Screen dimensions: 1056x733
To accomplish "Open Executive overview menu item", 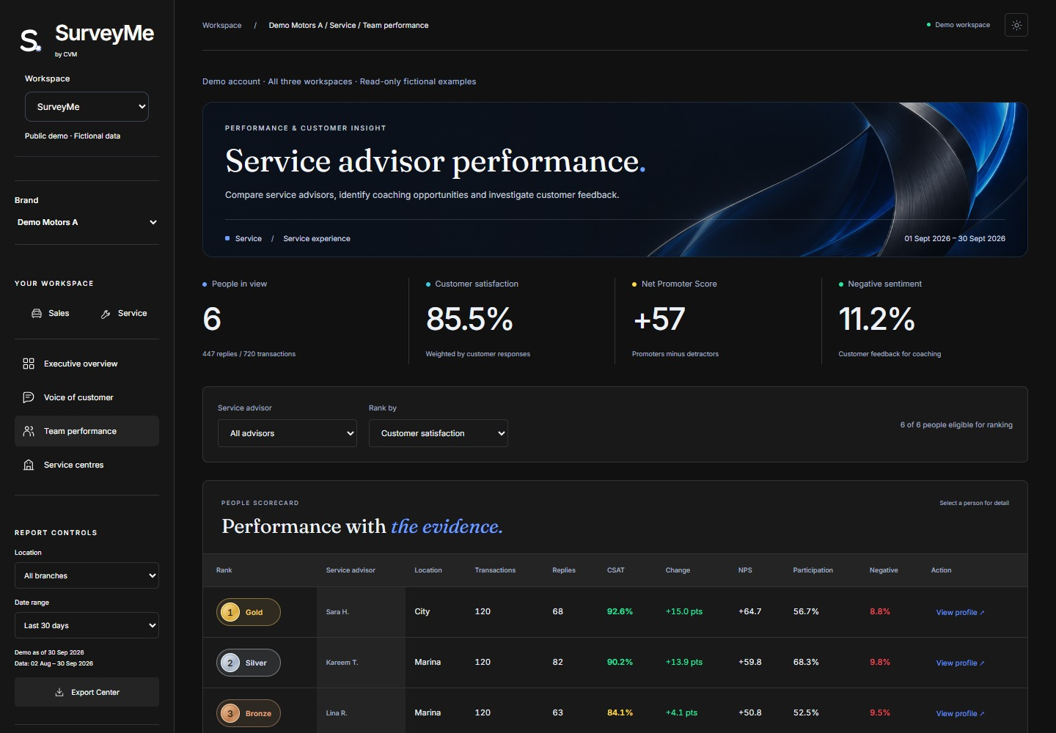I will point(87,364).
